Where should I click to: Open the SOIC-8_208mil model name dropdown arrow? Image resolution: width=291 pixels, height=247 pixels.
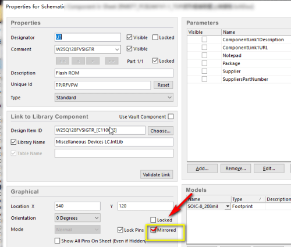click(x=228, y=206)
